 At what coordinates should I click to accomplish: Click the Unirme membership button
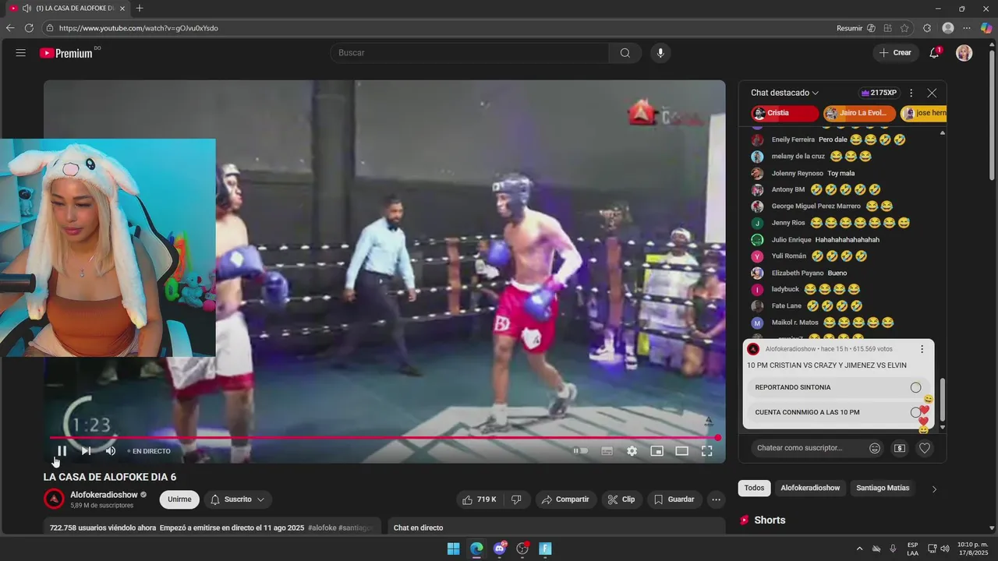(x=179, y=499)
